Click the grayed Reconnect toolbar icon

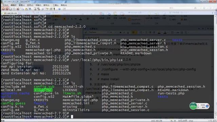pos(14,9)
